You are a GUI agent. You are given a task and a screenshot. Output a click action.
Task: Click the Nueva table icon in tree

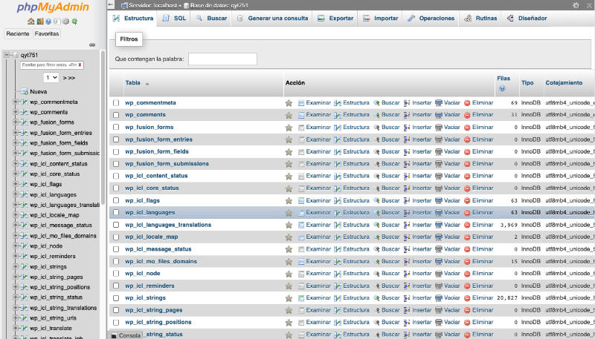pos(25,91)
